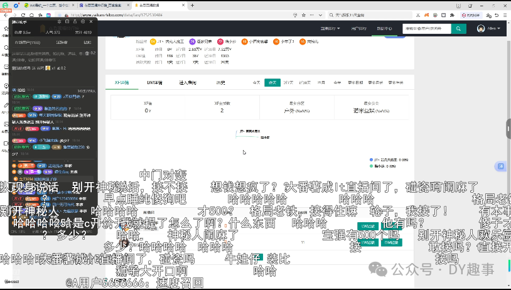Select the 7-day date range filter
The image size is (511, 290).
288,83
